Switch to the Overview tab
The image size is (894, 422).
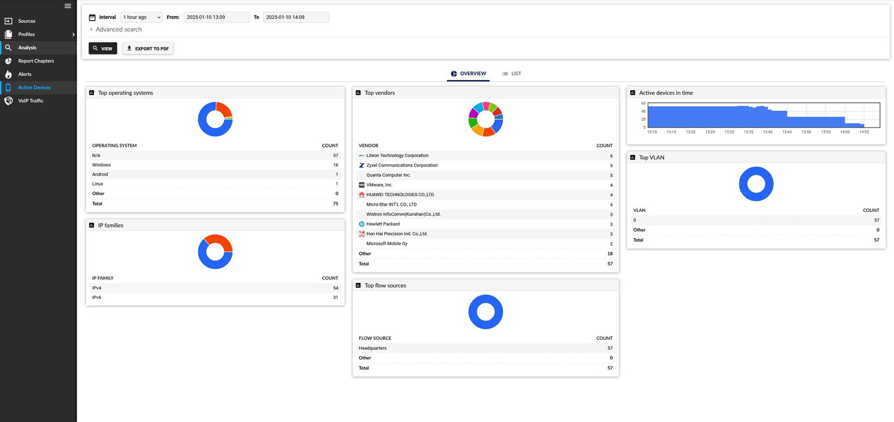tap(468, 74)
